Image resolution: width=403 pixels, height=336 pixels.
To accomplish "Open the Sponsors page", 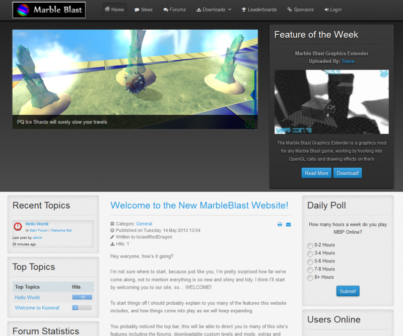I will pos(300,10).
